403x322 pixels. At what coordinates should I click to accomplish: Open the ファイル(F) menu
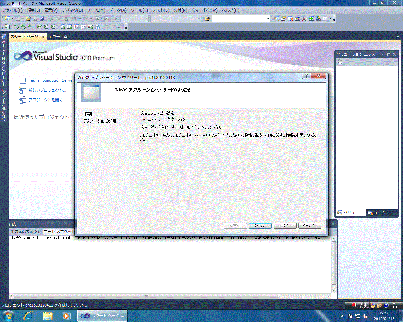click(13, 10)
